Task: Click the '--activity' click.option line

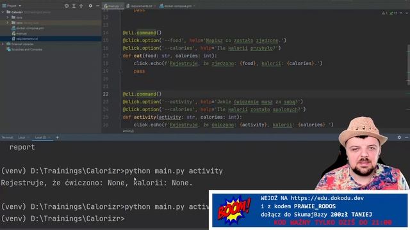Action: [213, 102]
